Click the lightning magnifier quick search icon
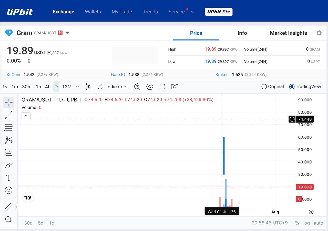 coord(137,87)
